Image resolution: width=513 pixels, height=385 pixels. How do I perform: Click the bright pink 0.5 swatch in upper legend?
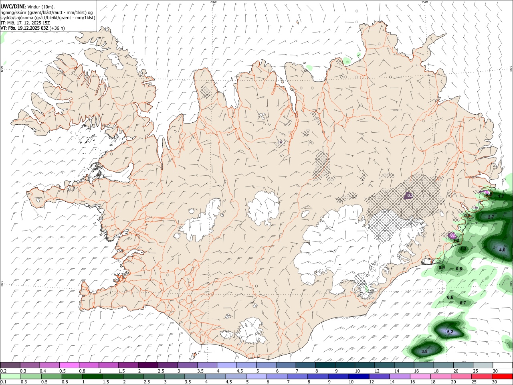pyautogui.click(x=69, y=365)
